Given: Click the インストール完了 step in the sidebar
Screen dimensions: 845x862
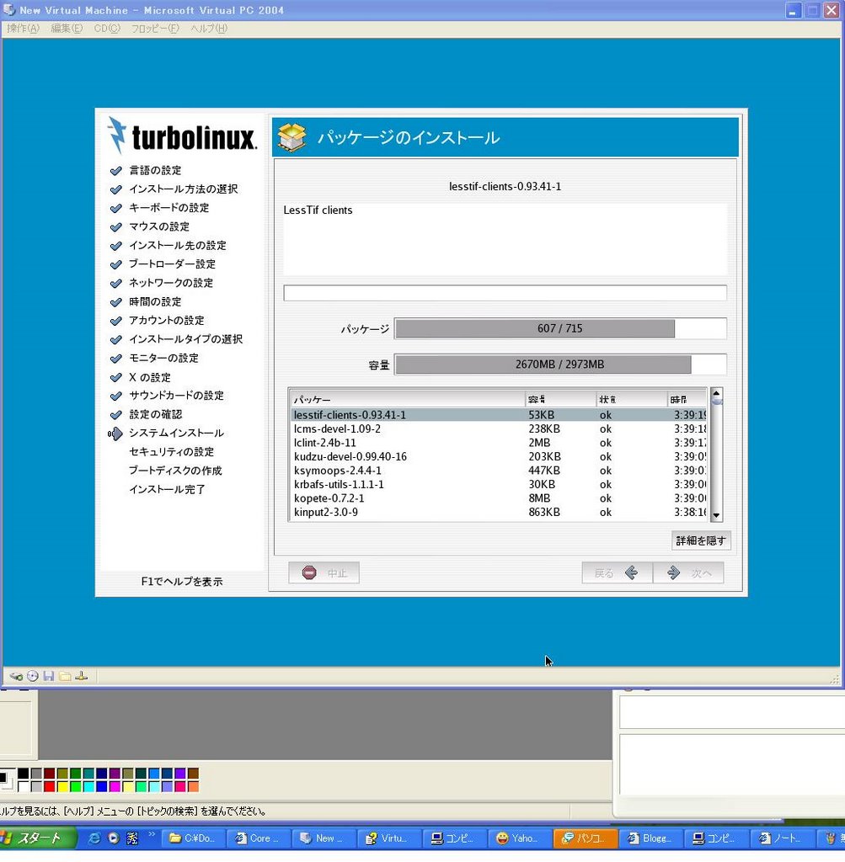Looking at the screenshot, I should click(x=167, y=489).
